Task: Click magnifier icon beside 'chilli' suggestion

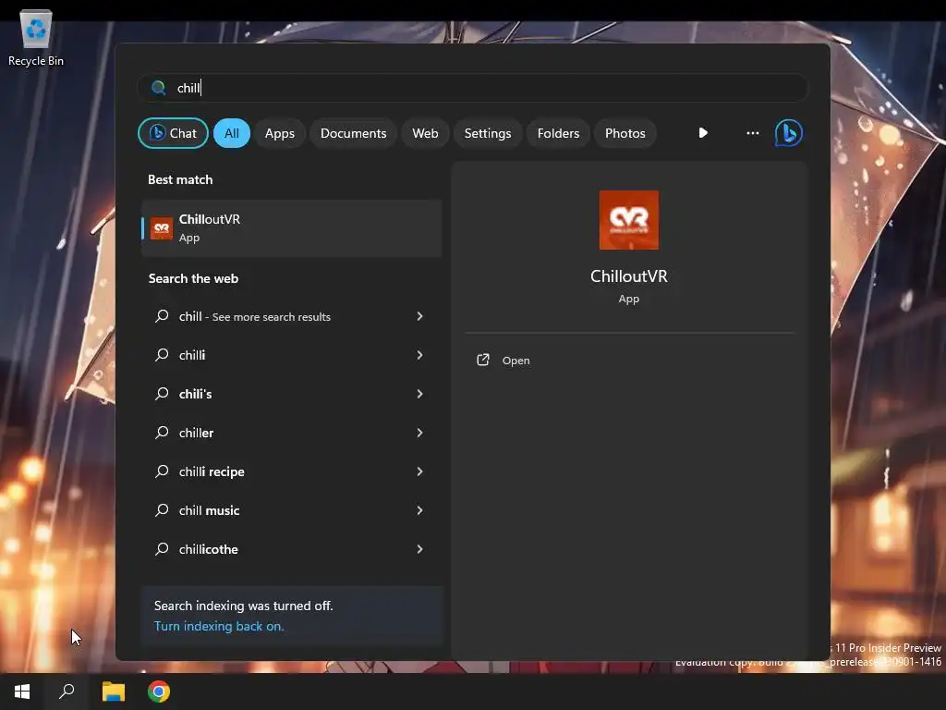Action: pyautogui.click(x=162, y=355)
